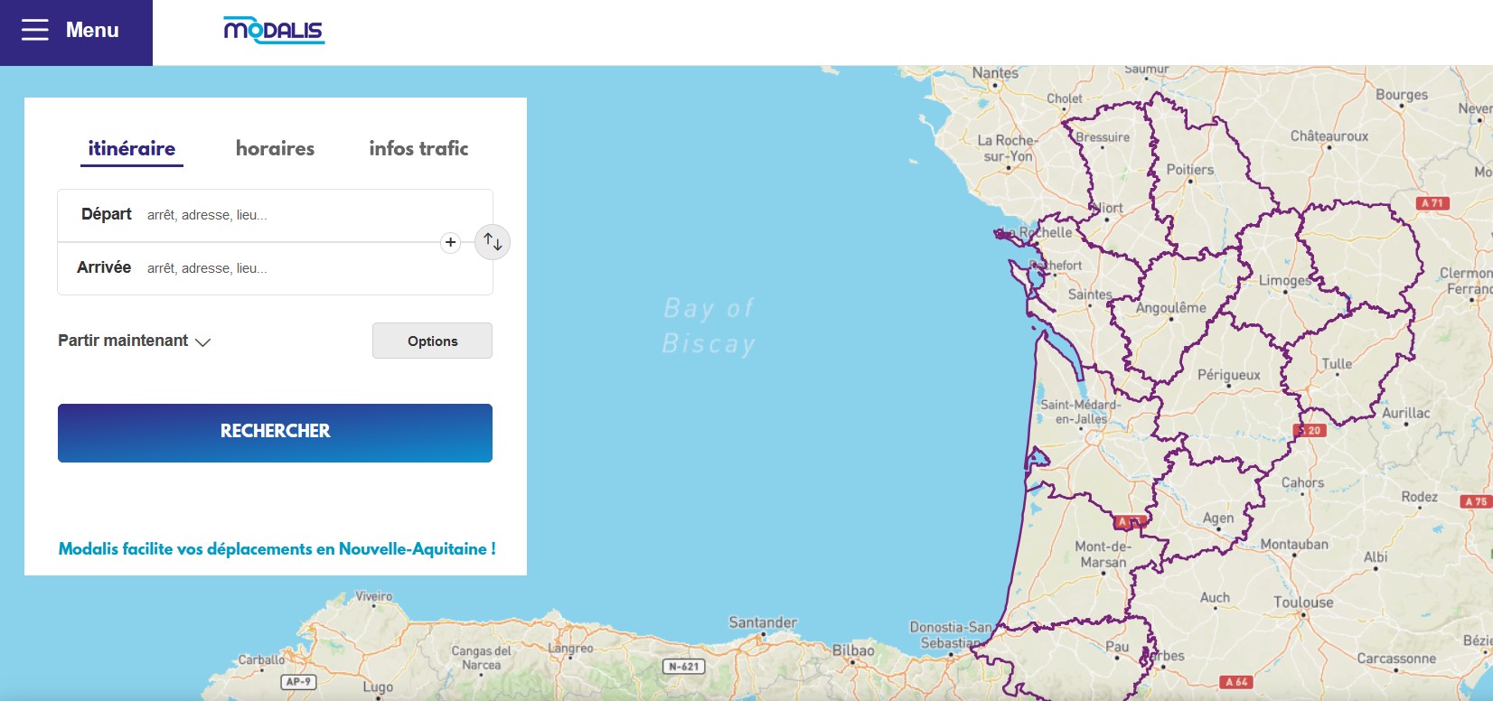
Task: Select the itinéraire tab
Action: click(132, 148)
